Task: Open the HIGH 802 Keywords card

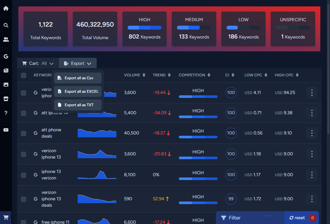Action: click(x=145, y=29)
